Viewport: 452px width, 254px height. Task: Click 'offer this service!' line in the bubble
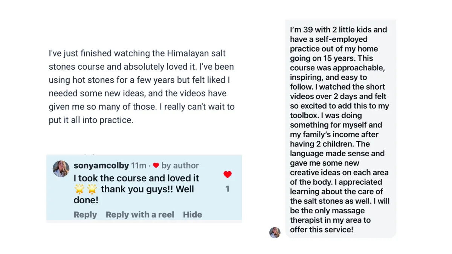tap(321, 230)
